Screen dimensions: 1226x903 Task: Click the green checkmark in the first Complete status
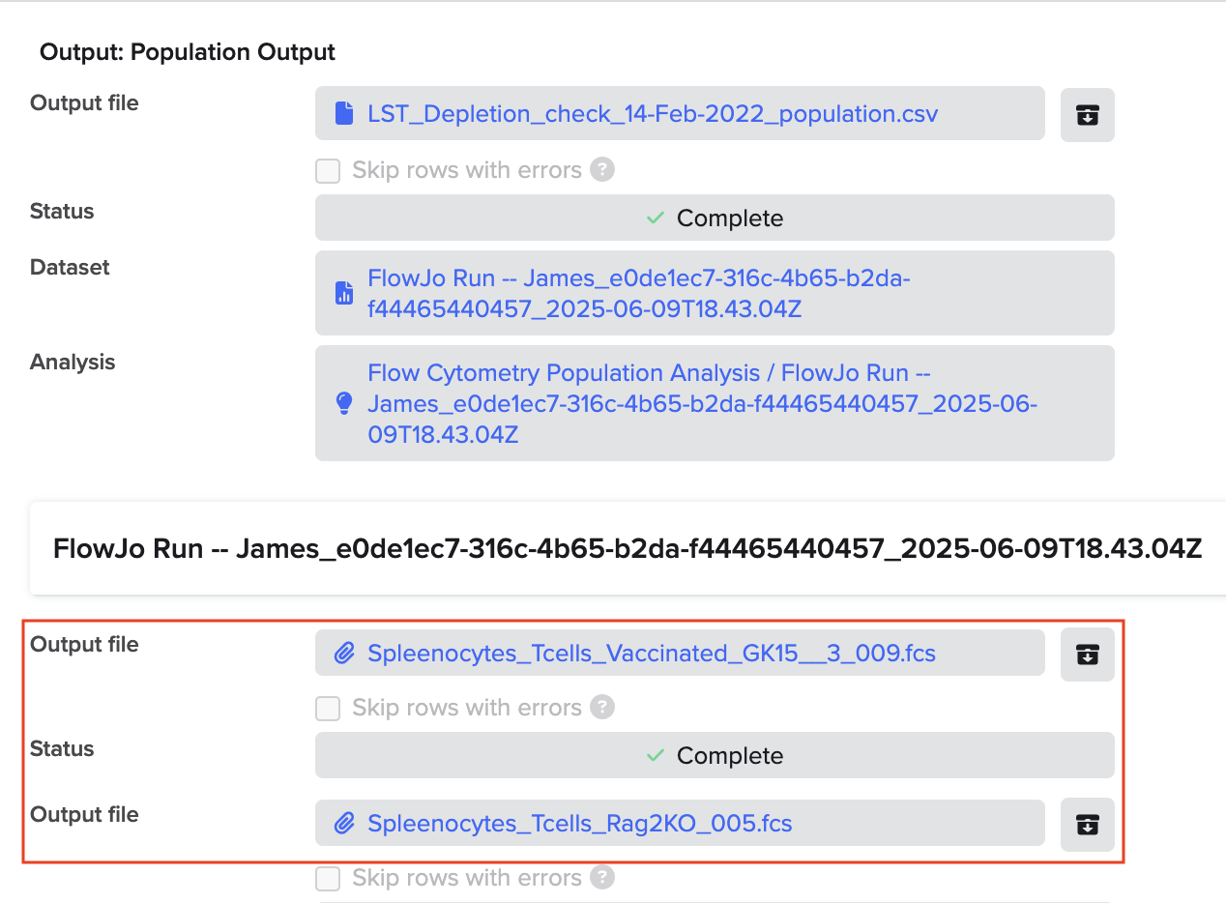(x=657, y=218)
